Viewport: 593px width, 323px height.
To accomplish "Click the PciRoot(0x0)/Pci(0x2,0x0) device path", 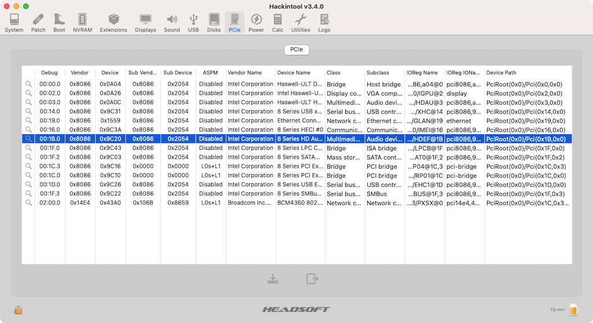I will pyautogui.click(x=524, y=93).
